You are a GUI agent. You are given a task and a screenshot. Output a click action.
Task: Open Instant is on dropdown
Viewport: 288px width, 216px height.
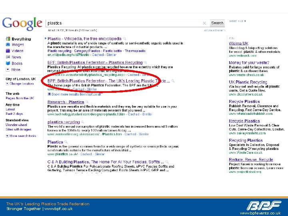[238, 21]
